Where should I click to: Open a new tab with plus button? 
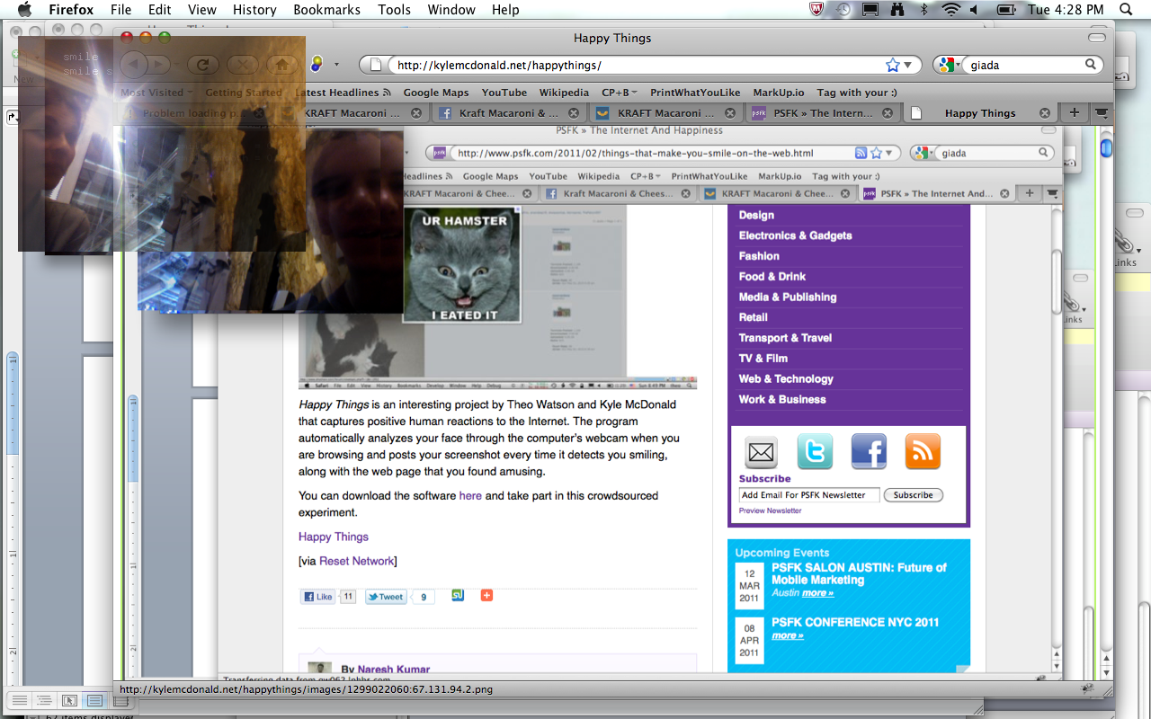(x=1074, y=113)
